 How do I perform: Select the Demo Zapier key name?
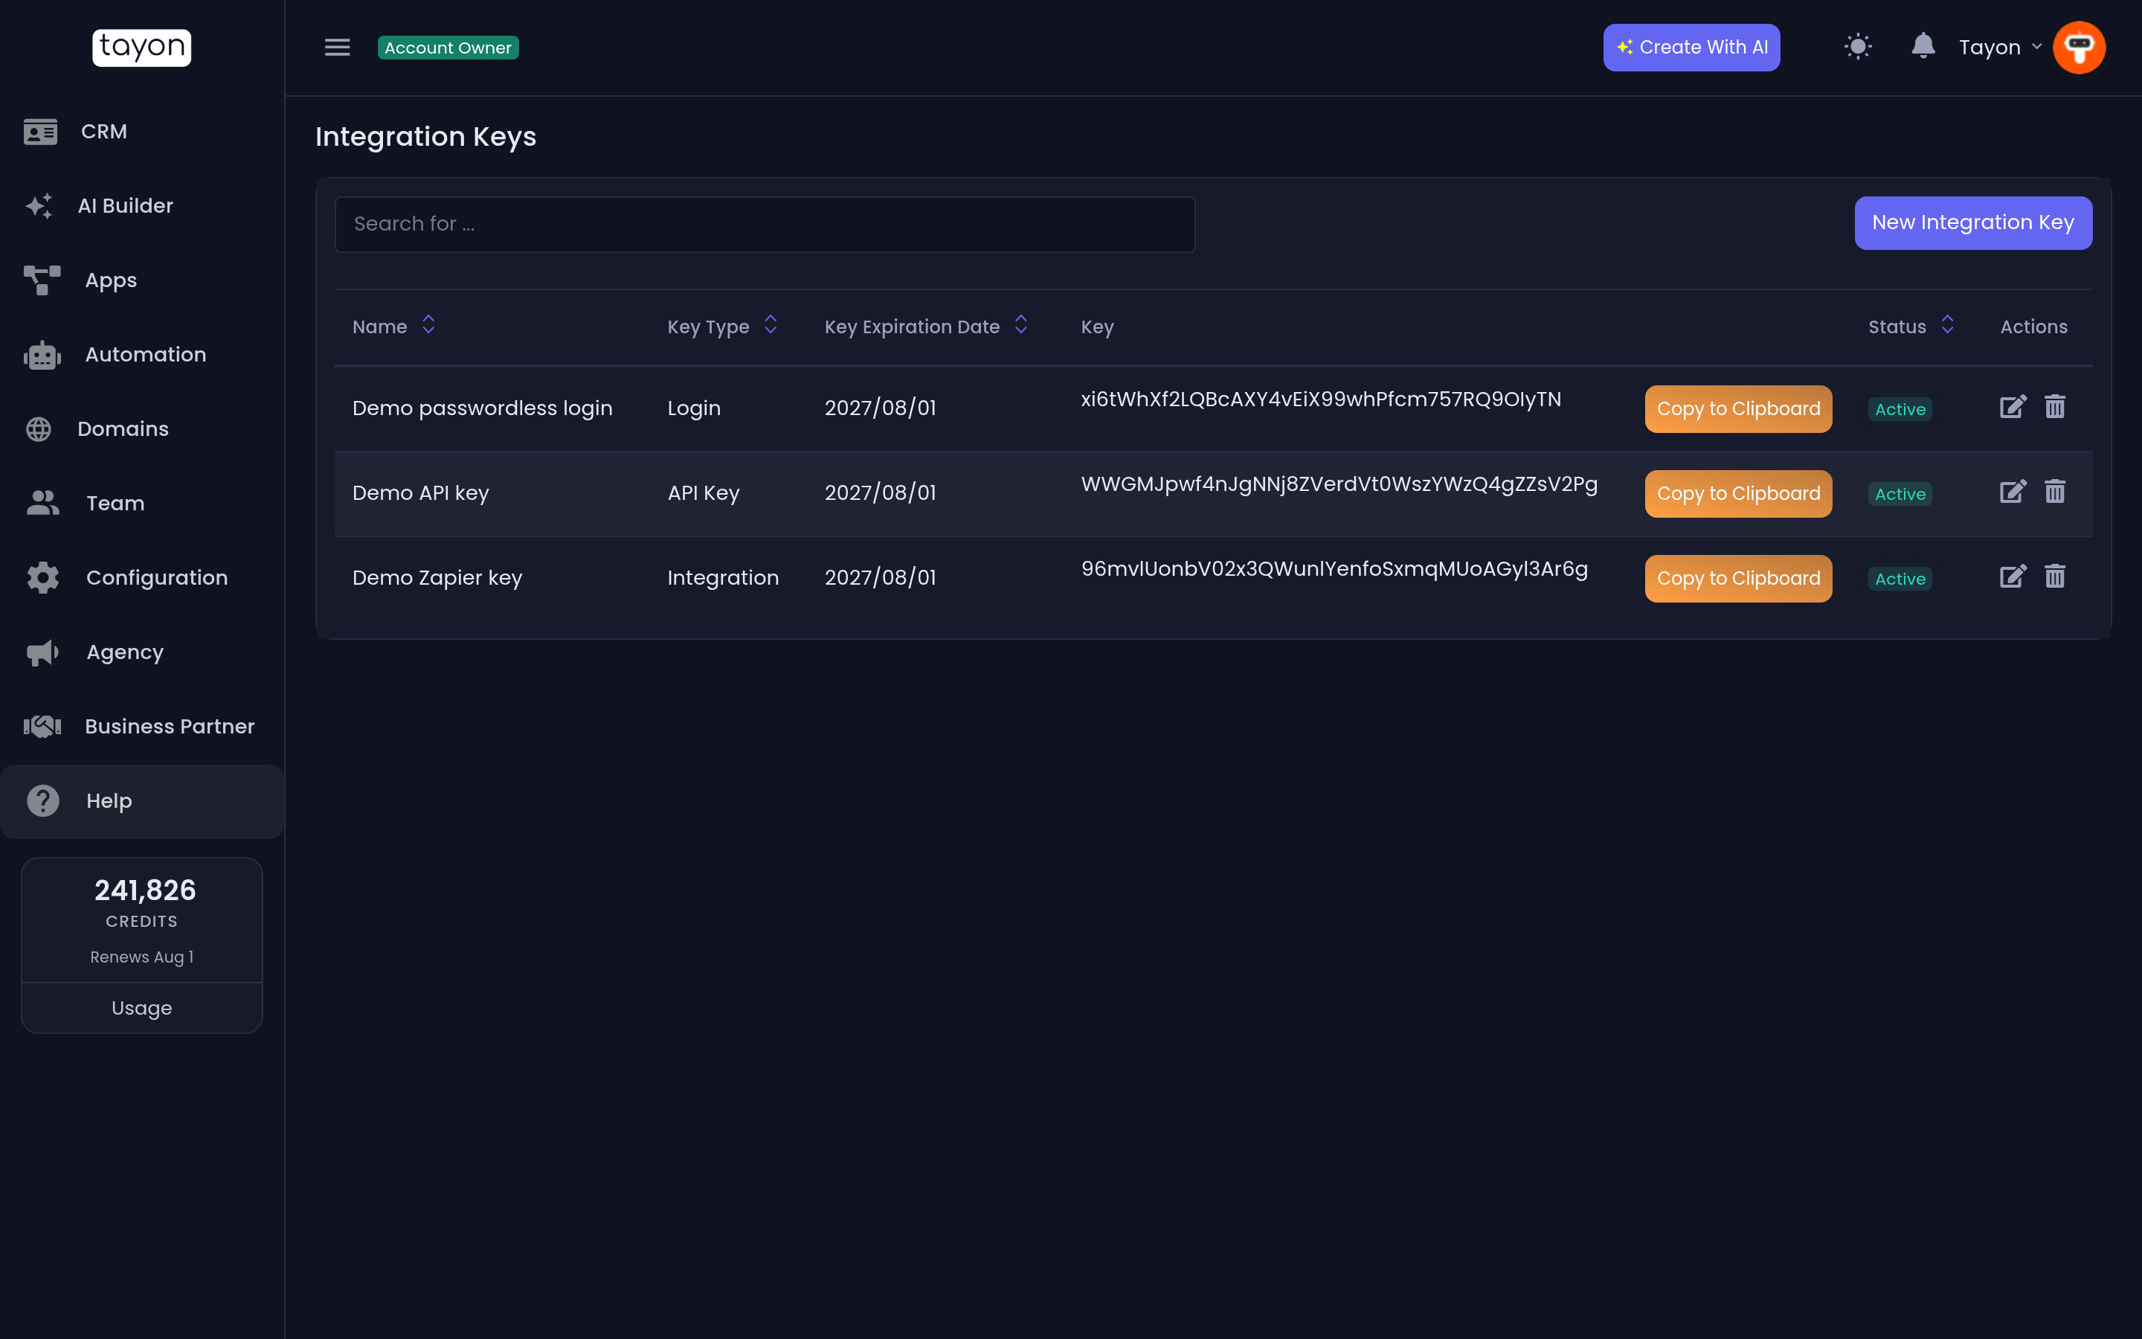(x=437, y=577)
